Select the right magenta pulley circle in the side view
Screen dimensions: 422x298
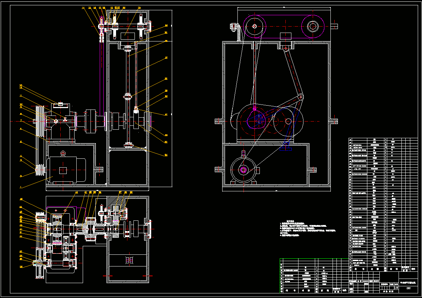[313, 26]
